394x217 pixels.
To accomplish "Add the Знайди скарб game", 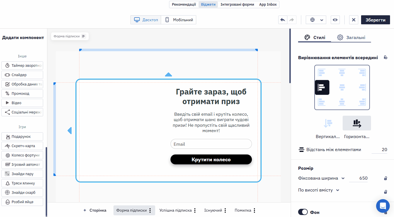I will pyautogui.click(x=22, y=192).
